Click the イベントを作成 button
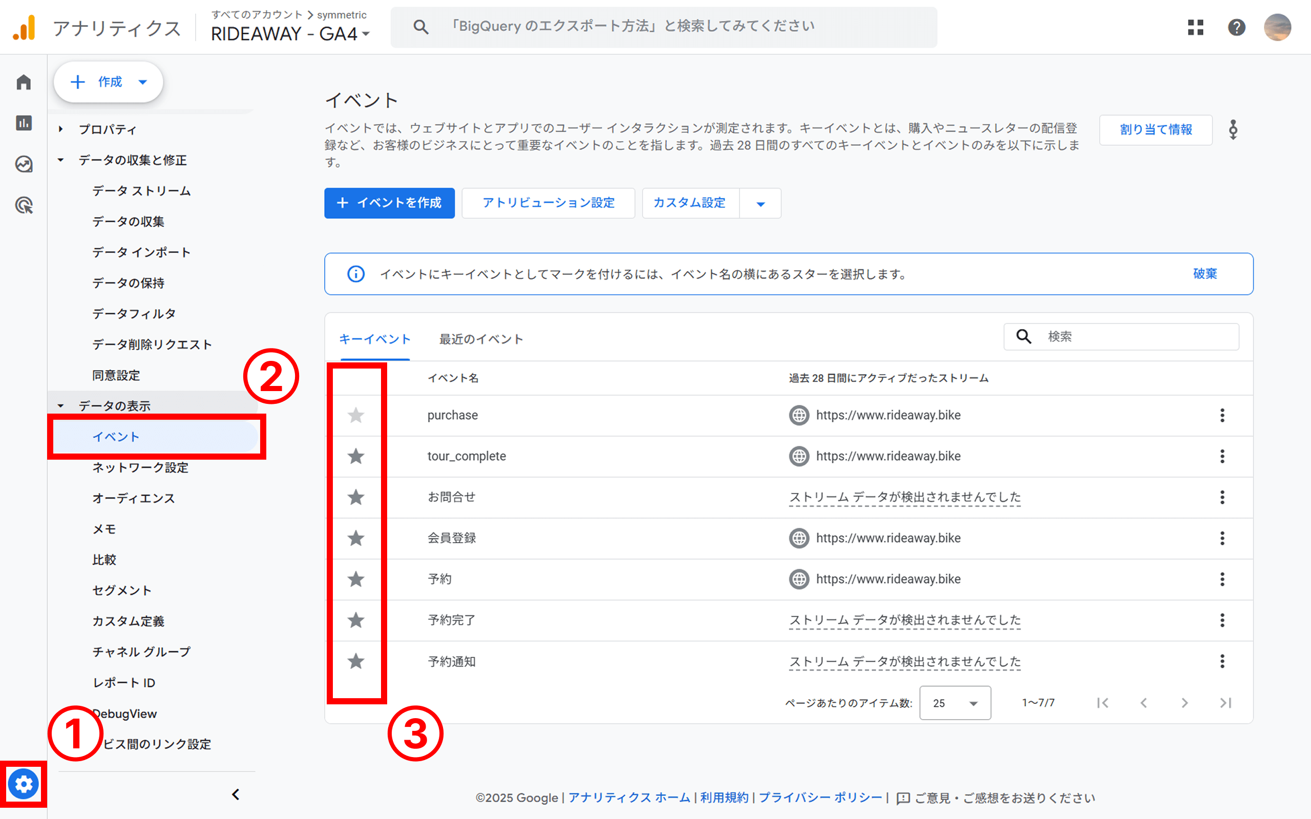 coord(389,203)
